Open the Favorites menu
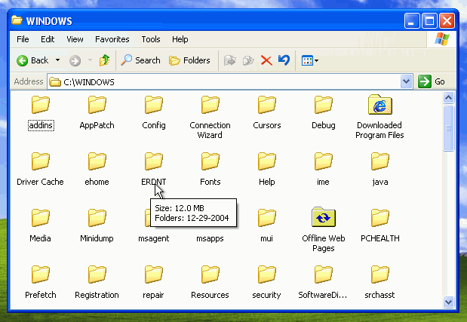467x322 pixels. (112, 39)
